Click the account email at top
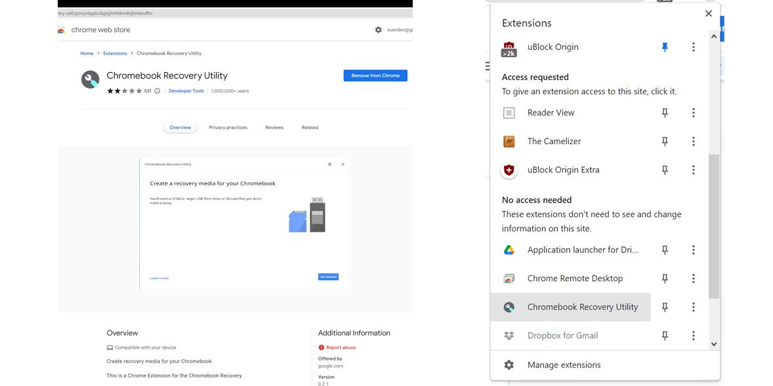 click(400, 30)
